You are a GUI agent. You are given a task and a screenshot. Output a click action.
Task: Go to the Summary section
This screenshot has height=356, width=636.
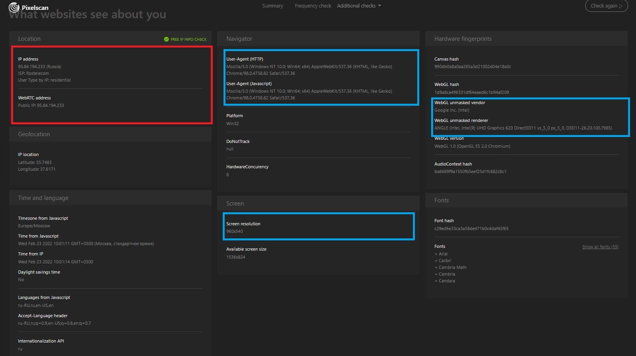(273, 6)
